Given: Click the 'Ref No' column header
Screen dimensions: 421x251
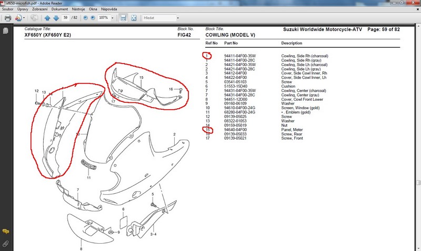Looking at the screenshot, I should [x=212, y=43].
